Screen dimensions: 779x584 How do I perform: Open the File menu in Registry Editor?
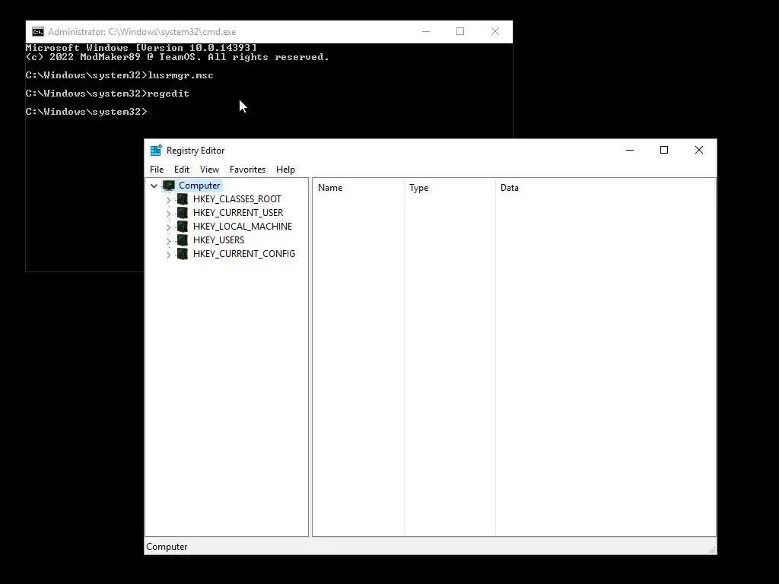click(157, 170)
